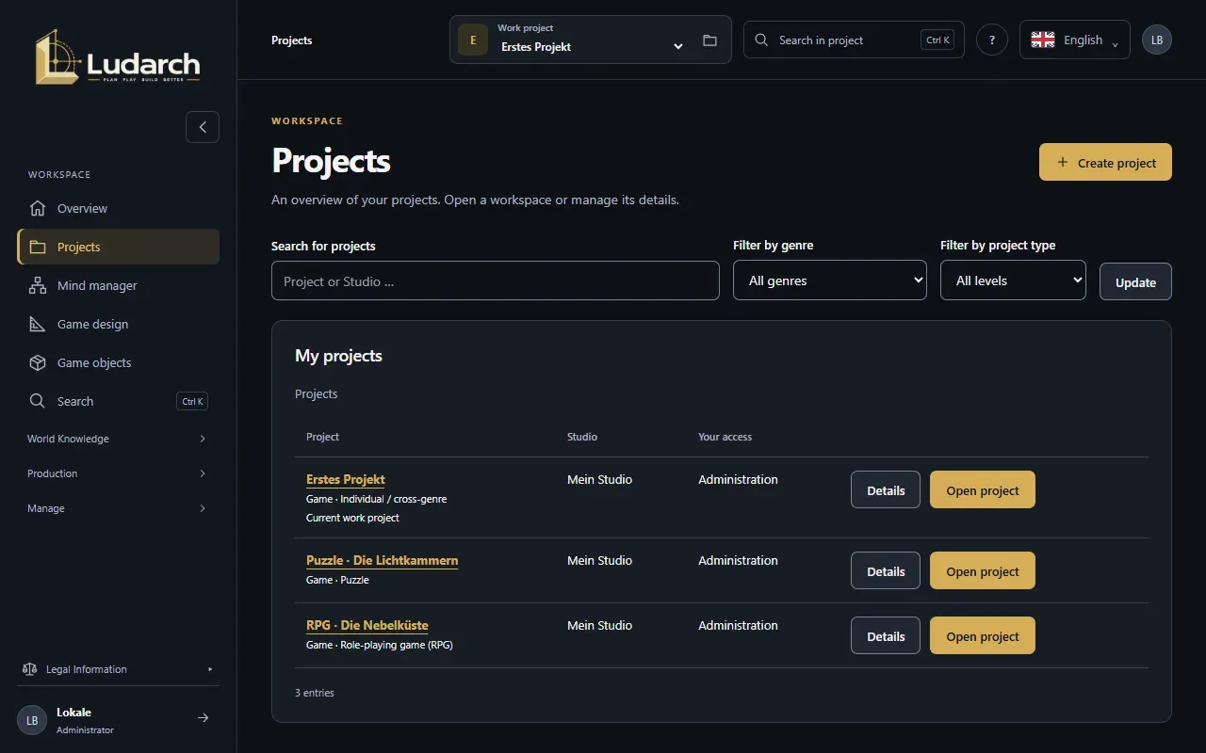The image size is (1206, 753).
Task: Click the Game design ruler icon
Action: point(38,324)
